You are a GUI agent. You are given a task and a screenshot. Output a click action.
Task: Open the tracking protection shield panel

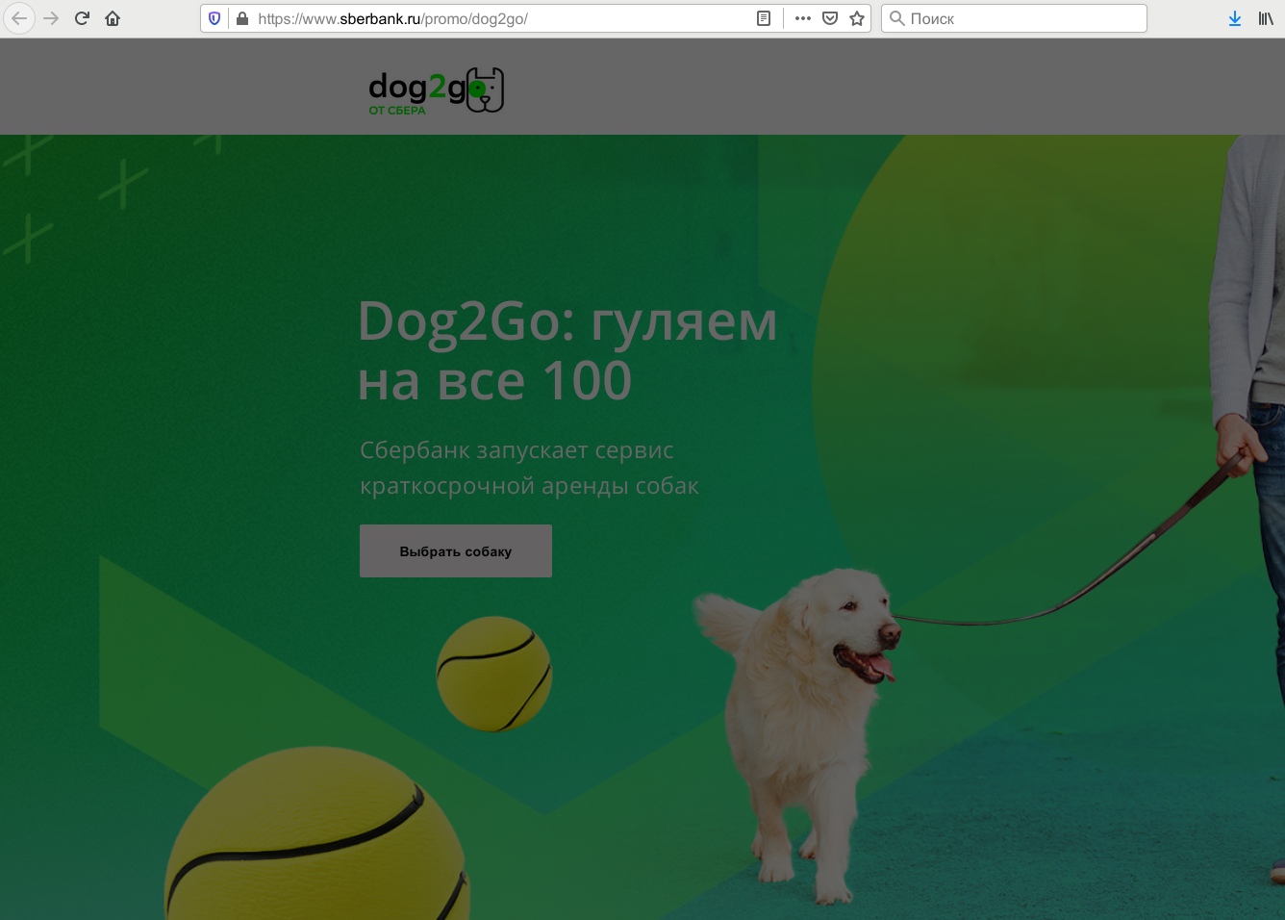(214, 18)
